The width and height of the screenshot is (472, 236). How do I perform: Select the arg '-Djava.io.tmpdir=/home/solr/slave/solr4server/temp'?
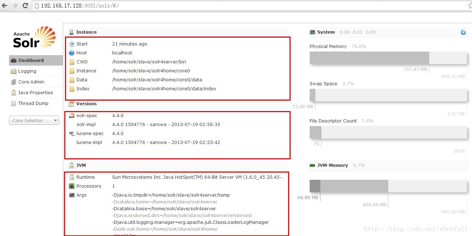point(171,195)
